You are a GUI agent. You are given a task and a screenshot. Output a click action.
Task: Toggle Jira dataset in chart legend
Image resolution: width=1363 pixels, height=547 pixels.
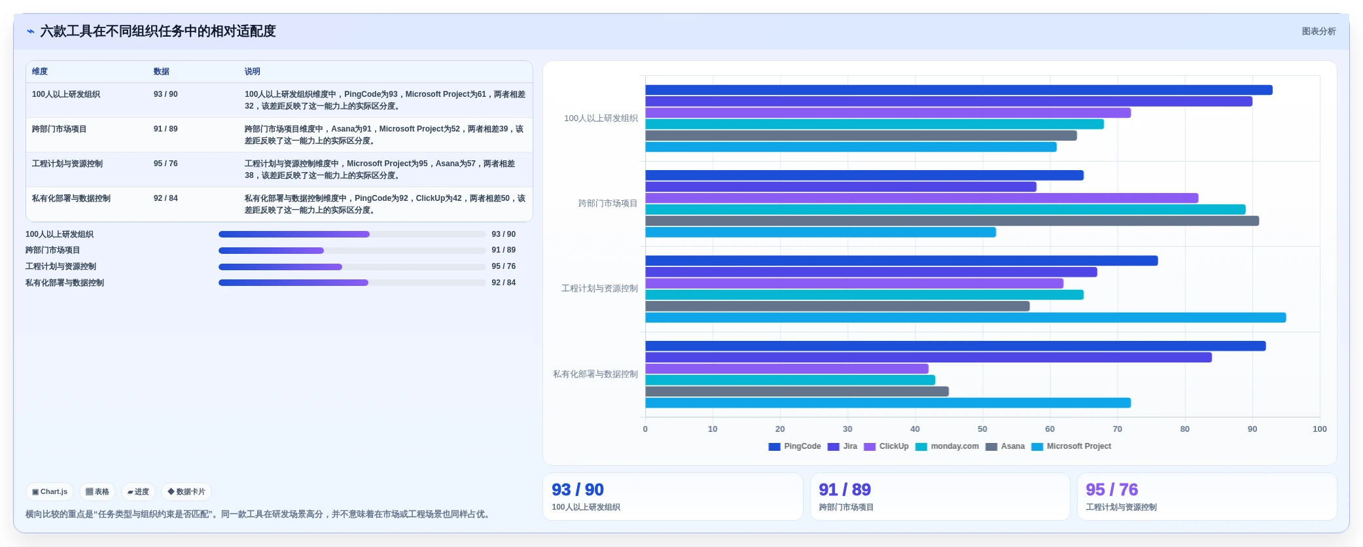[x=842, y=446]
